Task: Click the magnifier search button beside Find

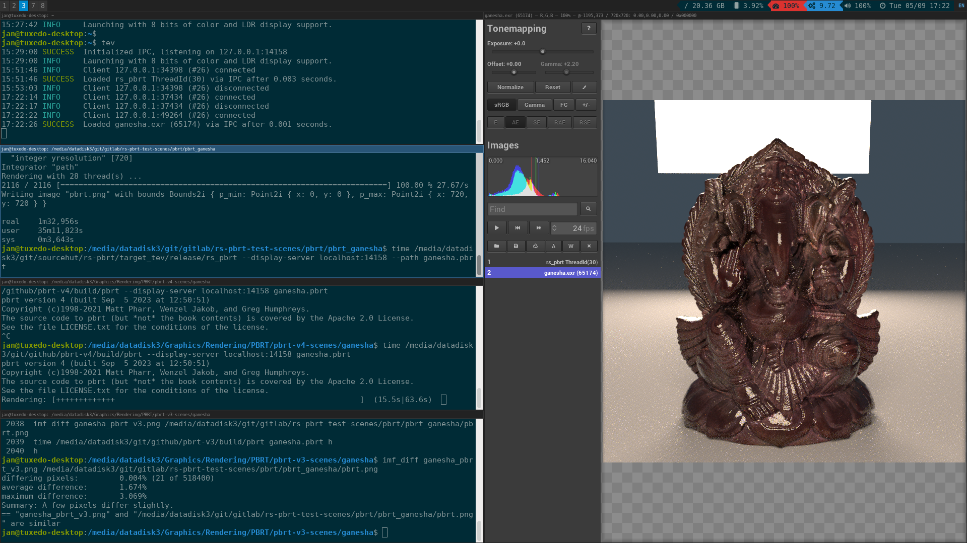Action: point(588,209)
